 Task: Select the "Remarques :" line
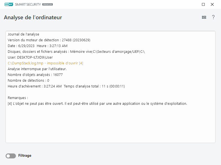[x=18, y=98]
